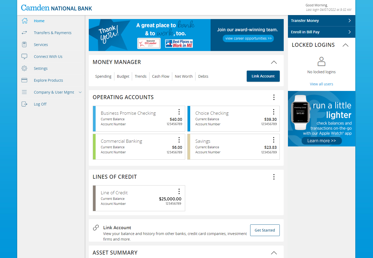Click the Services calculator icon

click(x=24, y=44)
